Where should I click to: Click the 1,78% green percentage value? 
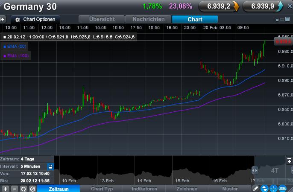click(152, 6)
